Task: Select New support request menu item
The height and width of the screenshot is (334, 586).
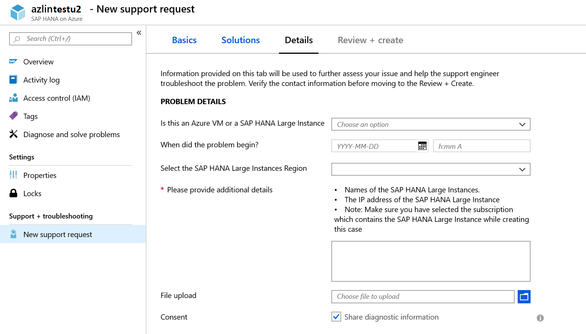Action: tap(73, 234)
